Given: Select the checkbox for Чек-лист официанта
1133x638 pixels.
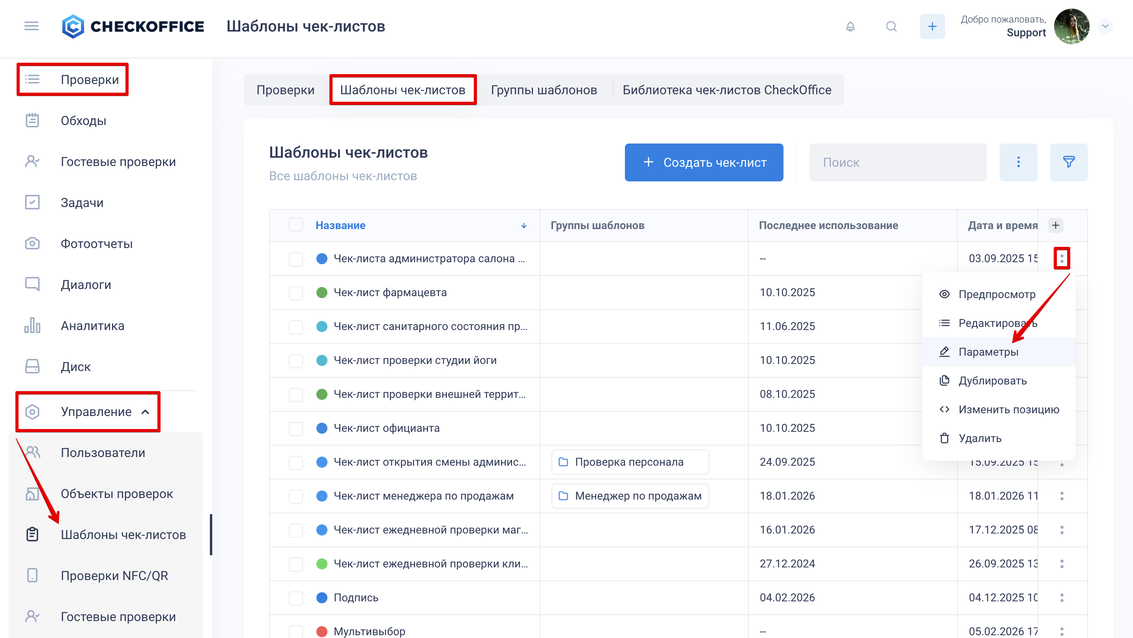Looking at the screenshot, I should [x=295, y=428].
